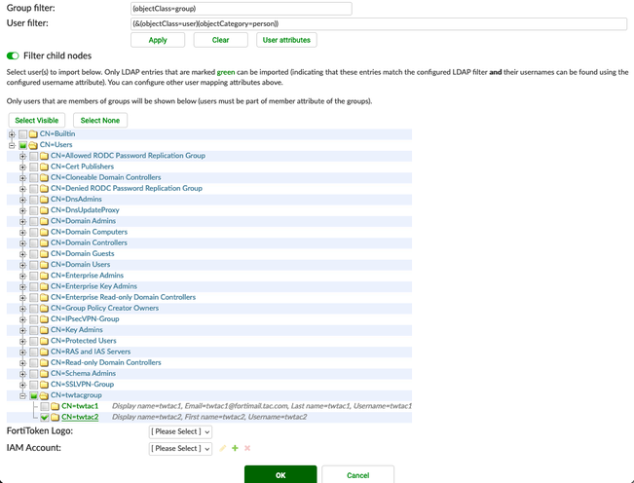
Task: Expand the CN=Builtin tree node
Action: 12,134
